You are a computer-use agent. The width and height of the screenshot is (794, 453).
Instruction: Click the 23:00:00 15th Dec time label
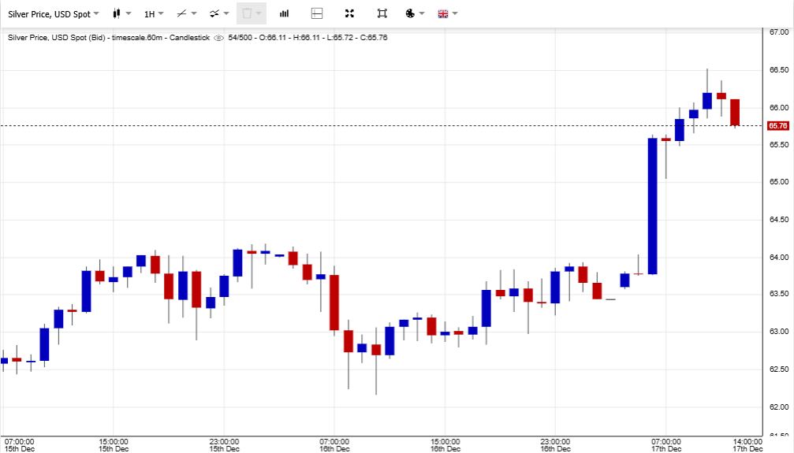pyautogui.click(x=225, y=445)
